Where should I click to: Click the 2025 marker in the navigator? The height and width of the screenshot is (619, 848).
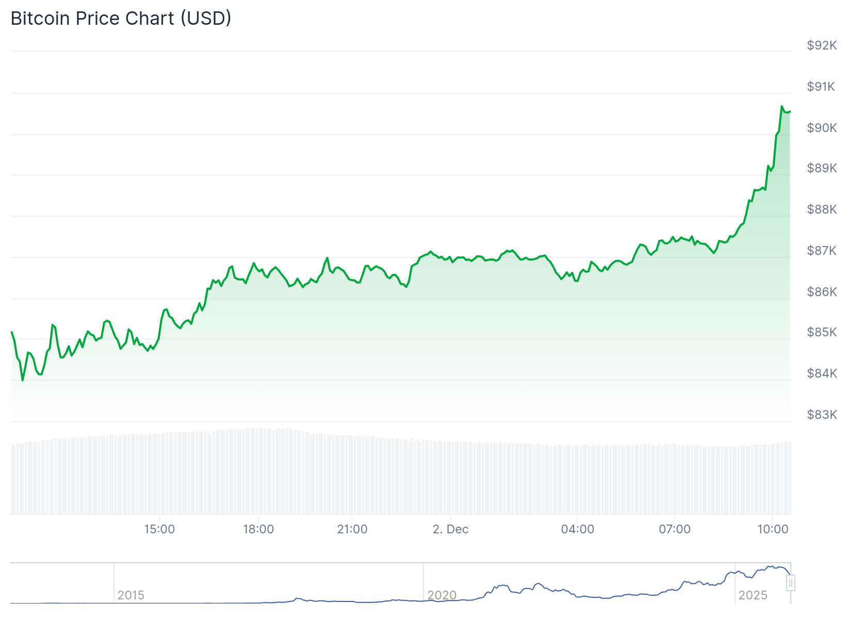click(753, 595)
